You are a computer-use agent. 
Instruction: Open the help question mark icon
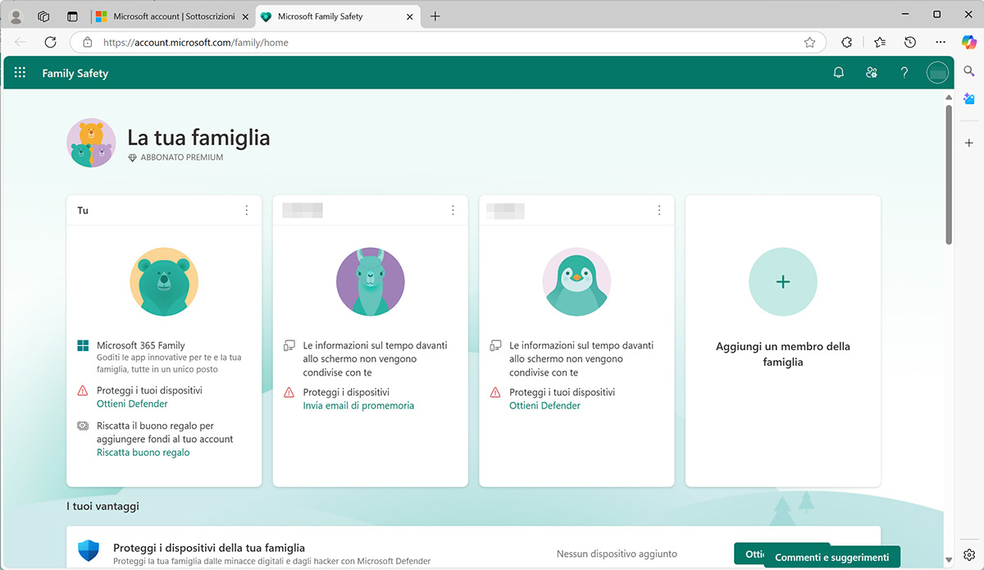(904, 73)
